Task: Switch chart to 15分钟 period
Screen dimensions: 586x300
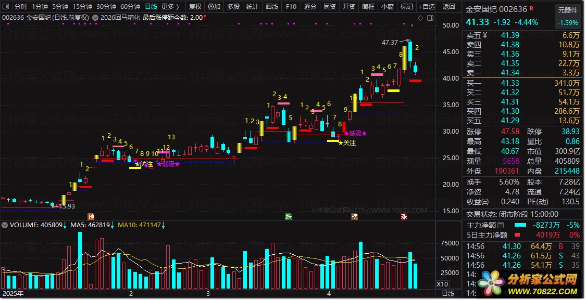Action: pos(82,7)
